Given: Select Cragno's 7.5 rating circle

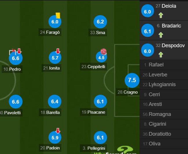Looking at the screenshot, I should pyautogui.click(x=132, y=80).
